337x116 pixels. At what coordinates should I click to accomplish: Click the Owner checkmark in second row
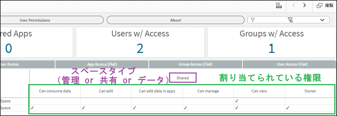[x=287, y=108]
